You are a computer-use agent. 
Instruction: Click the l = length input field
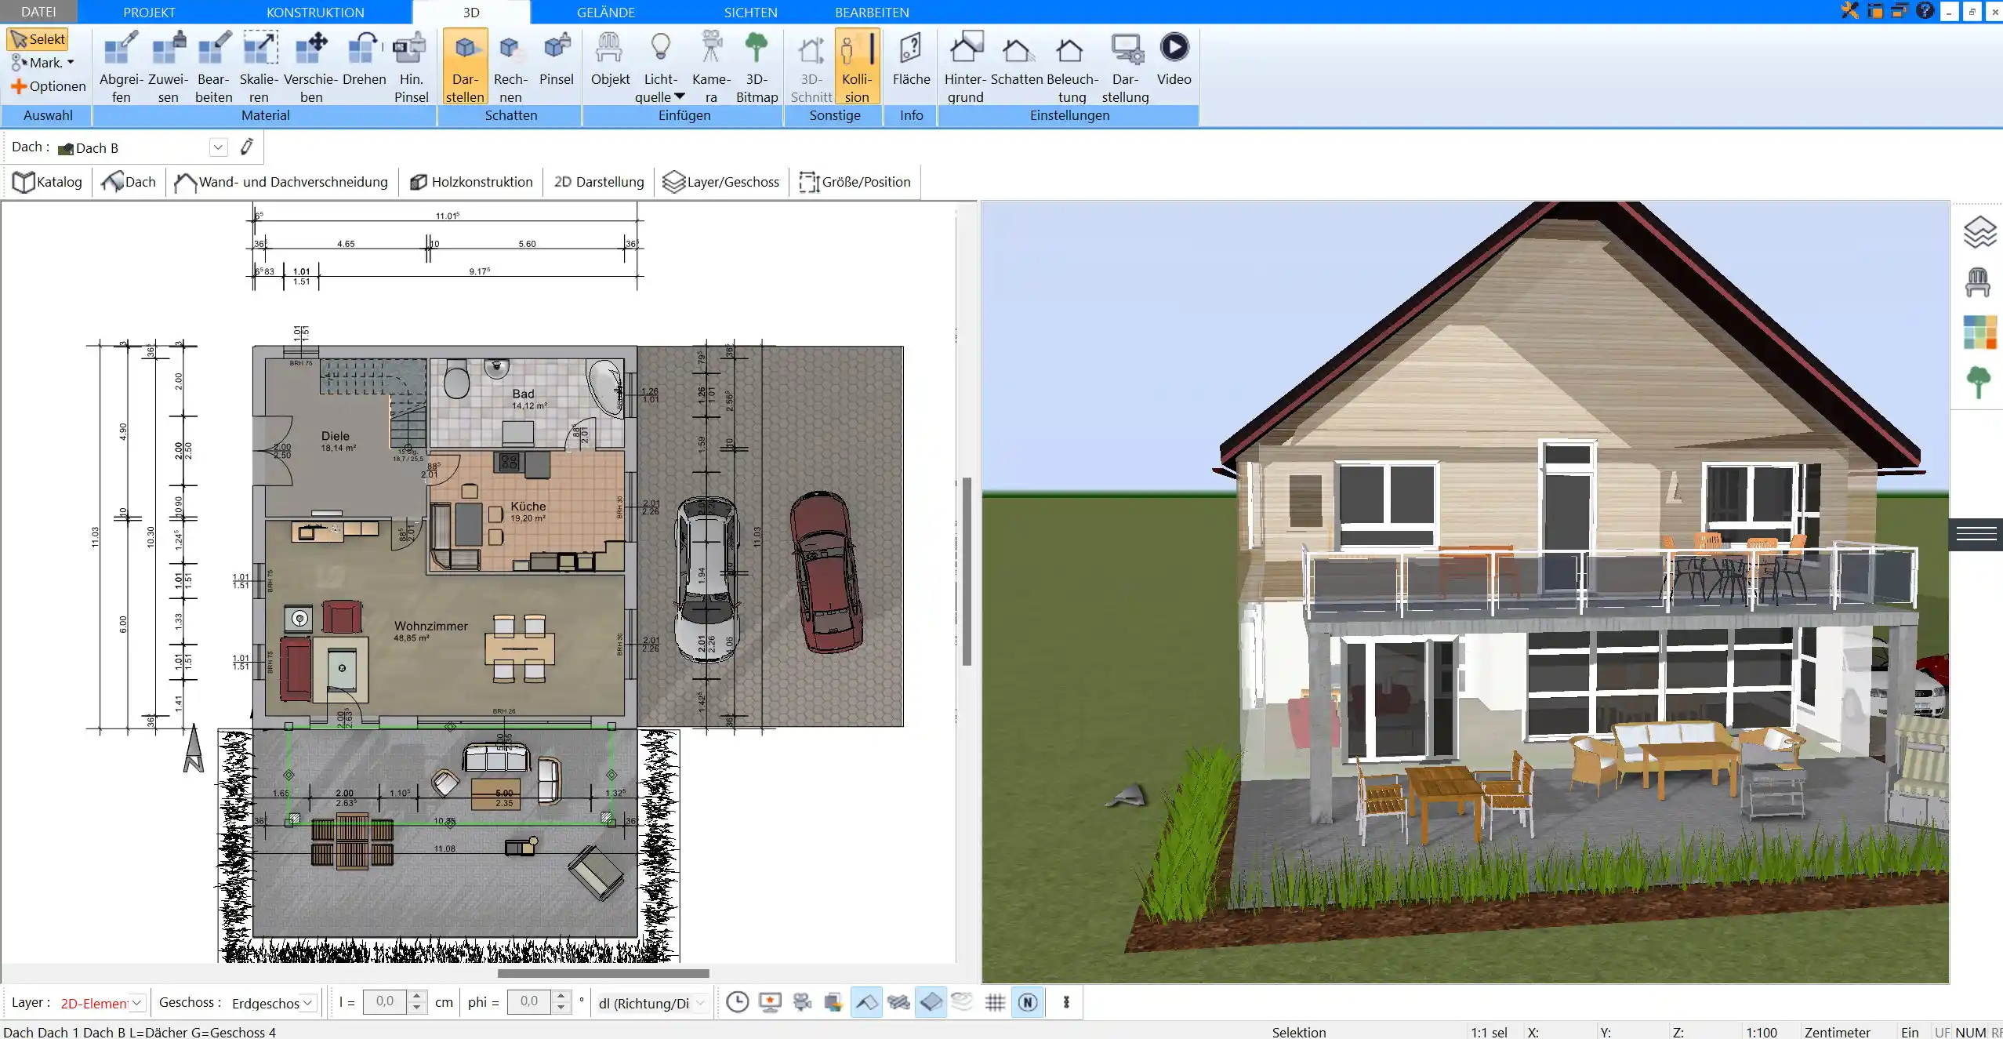(386, 1001)
